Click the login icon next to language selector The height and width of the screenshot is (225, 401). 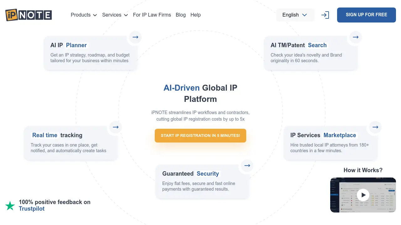325,15
